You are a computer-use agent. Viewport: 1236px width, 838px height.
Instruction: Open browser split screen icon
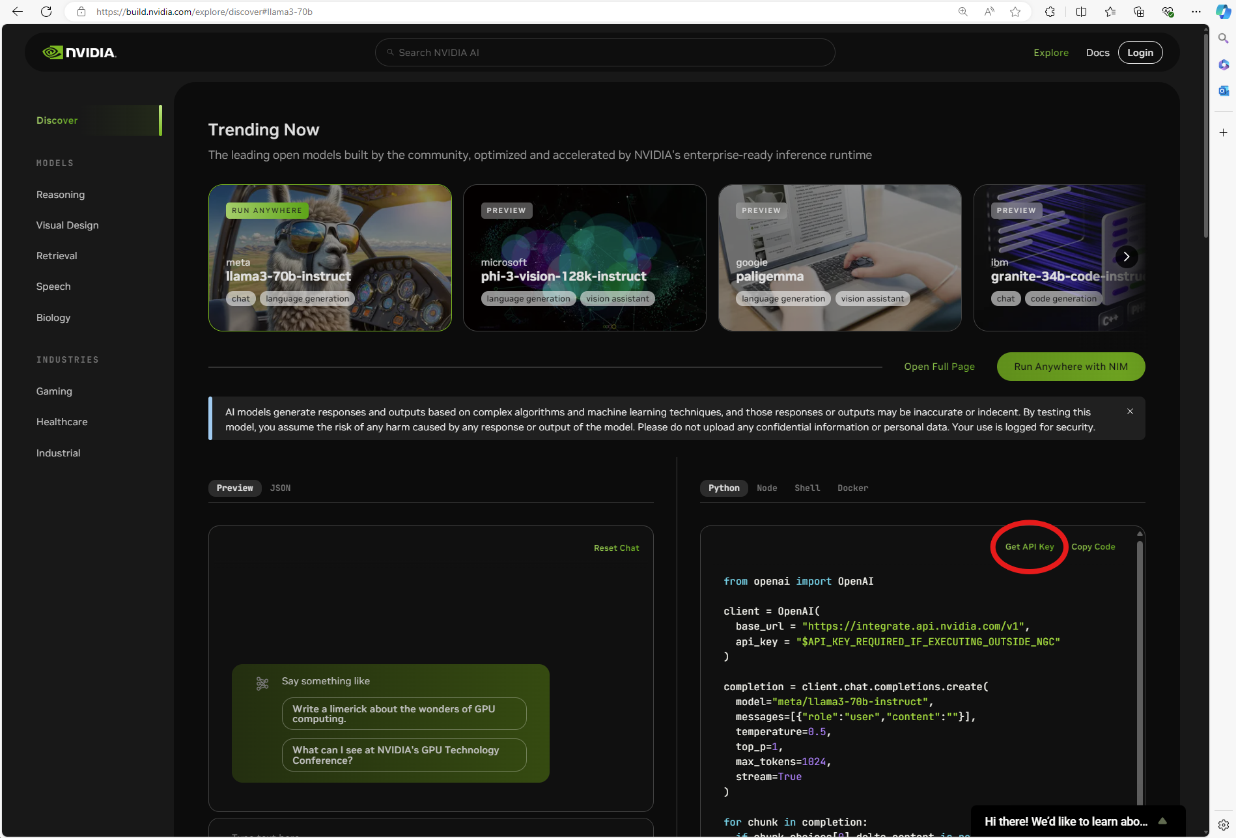[x=1081, y=12]
